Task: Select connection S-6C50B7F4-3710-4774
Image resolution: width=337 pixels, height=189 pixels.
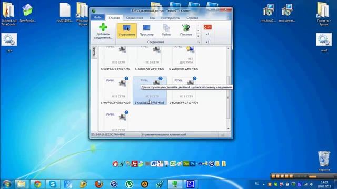Action: click(184, 91)
